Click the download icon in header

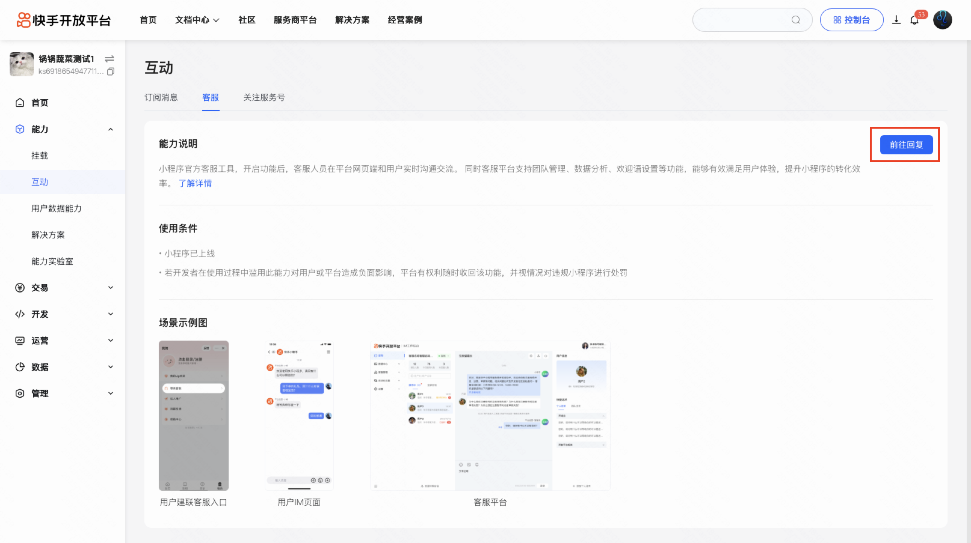pos(896,20)
